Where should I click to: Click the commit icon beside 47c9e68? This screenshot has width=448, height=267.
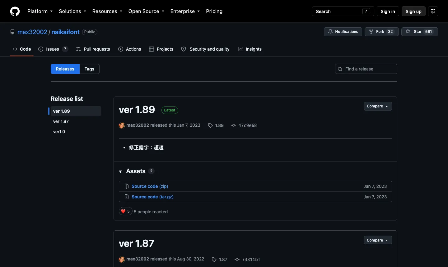pos(234,125)
